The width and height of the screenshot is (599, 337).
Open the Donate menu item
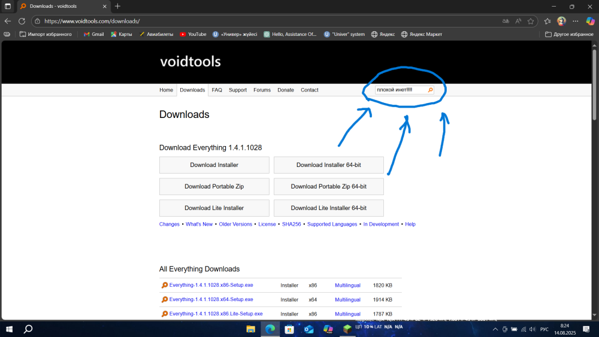[x=286, y=90]
